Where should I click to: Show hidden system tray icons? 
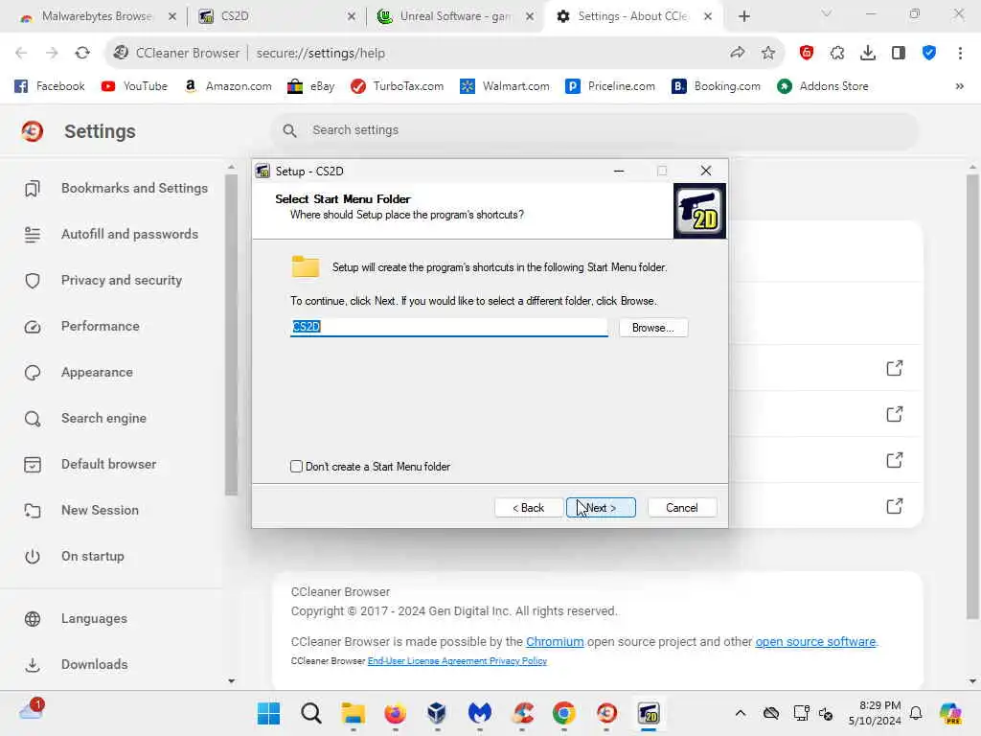point(741,713)
